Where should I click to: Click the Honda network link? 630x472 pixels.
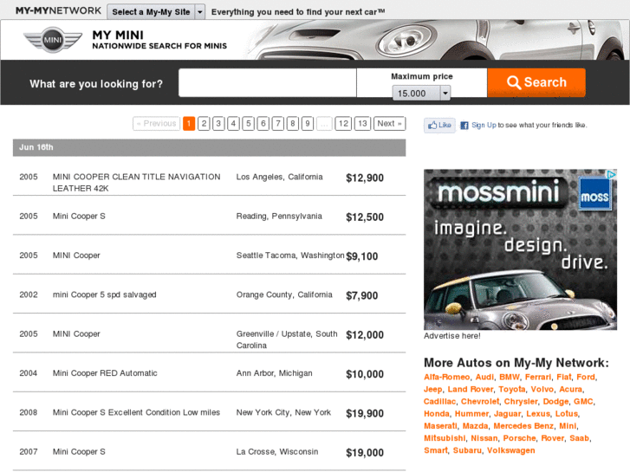coord(437,414)
